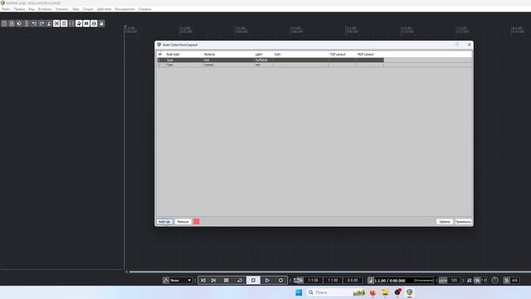Open the Справка menu
This screenshot has width=531, height=299.
click(x=144, y=9)
